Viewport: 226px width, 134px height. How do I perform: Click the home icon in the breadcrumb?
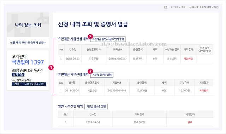166,7
